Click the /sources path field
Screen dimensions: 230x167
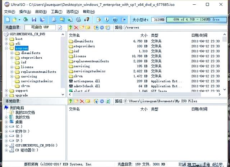tap(176, 27)
